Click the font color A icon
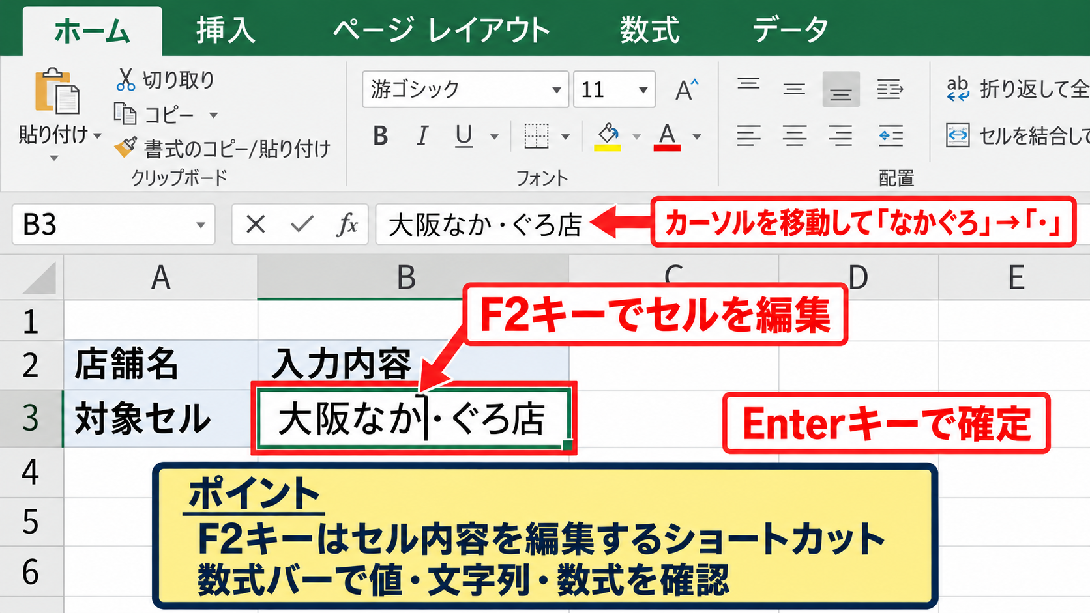 [667, 137]
